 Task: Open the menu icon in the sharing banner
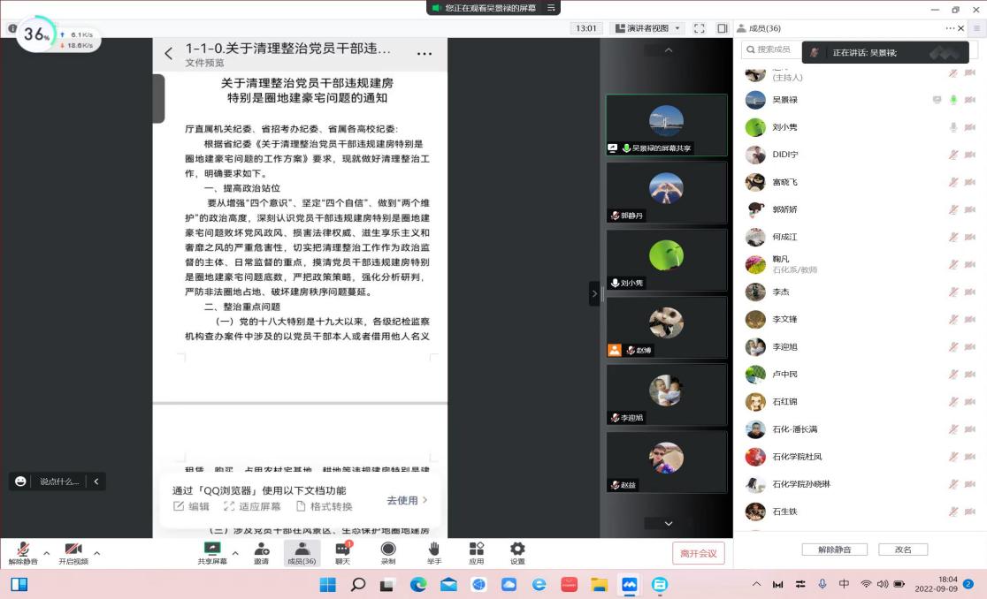(551, 8)
